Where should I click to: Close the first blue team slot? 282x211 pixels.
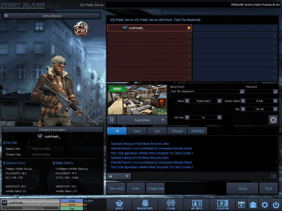point(275,28)
